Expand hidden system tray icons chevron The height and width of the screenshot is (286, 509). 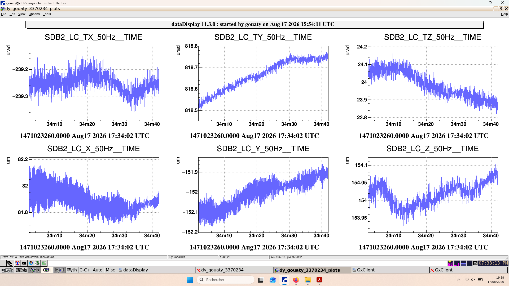459,280
